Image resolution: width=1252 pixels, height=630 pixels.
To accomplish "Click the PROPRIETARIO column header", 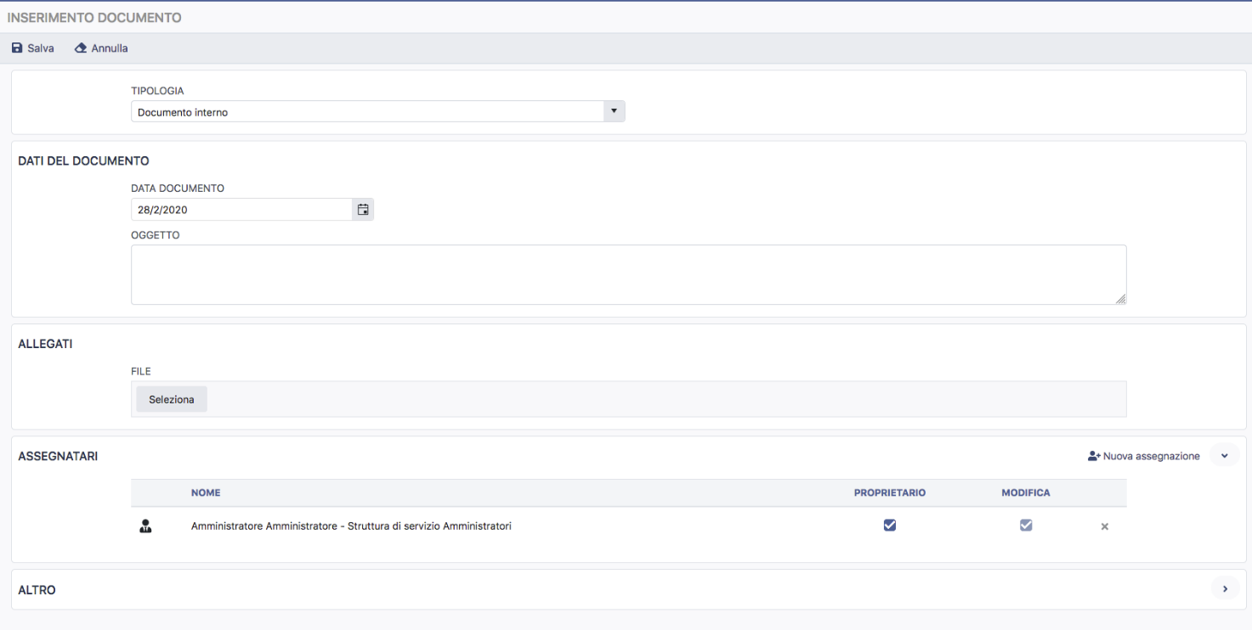I will 889,493.
